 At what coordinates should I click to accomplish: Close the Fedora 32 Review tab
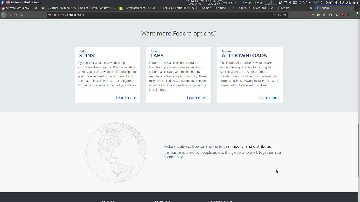[x=272, y=8]
